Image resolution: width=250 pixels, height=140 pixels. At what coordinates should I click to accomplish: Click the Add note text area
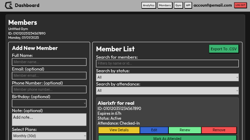pos(49,119)
